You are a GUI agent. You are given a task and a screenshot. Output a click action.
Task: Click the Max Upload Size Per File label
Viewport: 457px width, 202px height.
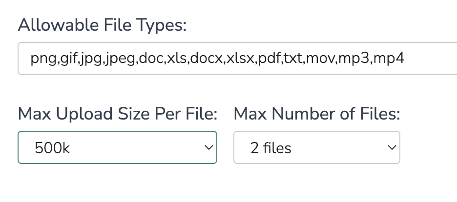118,114
